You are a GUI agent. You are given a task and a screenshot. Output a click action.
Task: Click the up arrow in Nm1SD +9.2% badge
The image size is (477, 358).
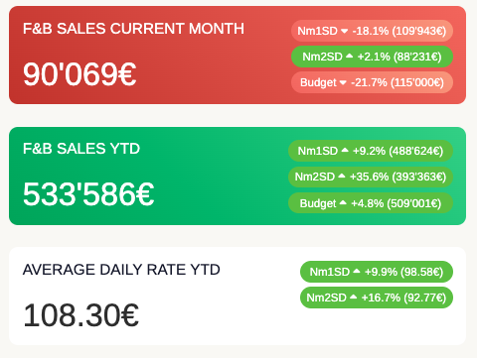345,151
